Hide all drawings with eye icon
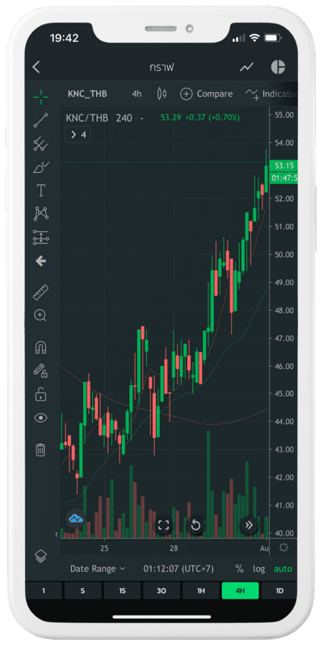Image resolution: width=323 pixels, height=647 pixels. coord(40,418)
